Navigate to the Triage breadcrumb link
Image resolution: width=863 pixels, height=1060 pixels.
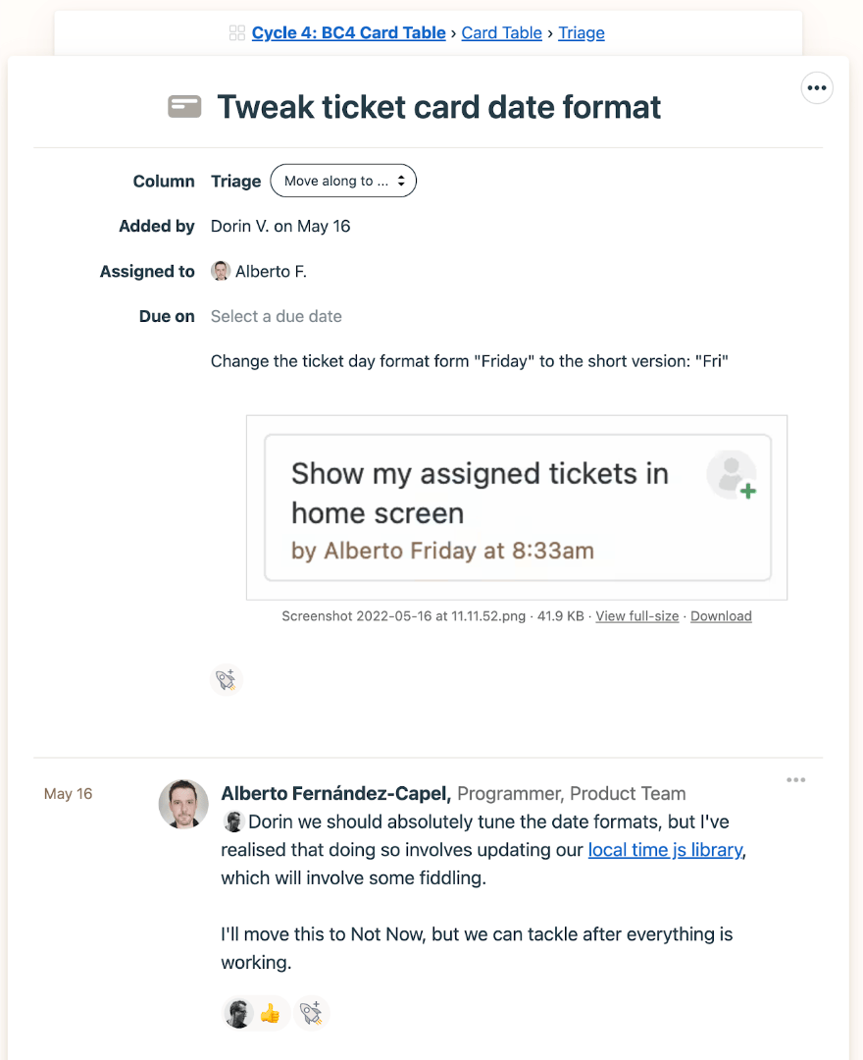click(x=582, y=33)
